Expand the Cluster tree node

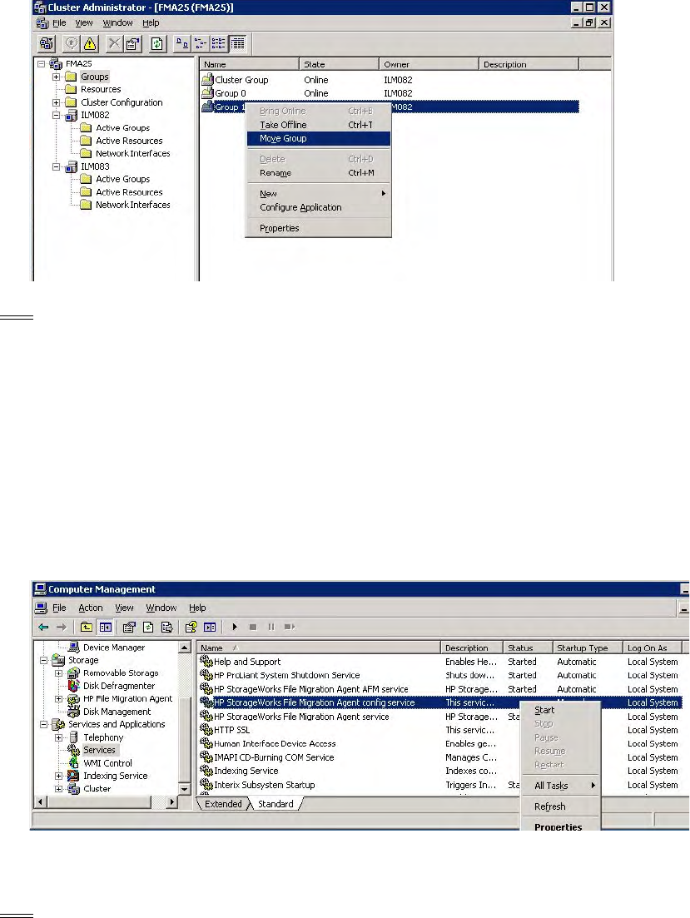click(58, 789)
